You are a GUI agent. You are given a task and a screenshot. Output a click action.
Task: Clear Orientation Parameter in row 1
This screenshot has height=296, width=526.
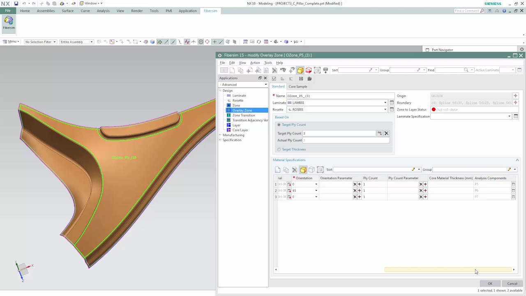click(x=355, y=184)
